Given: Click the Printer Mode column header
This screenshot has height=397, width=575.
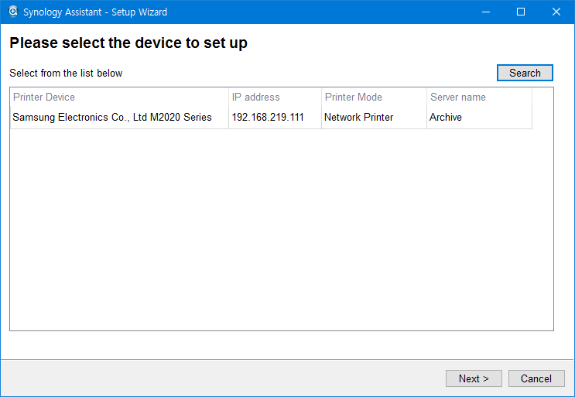Looking at the screenshot, I should click(354, 97).
